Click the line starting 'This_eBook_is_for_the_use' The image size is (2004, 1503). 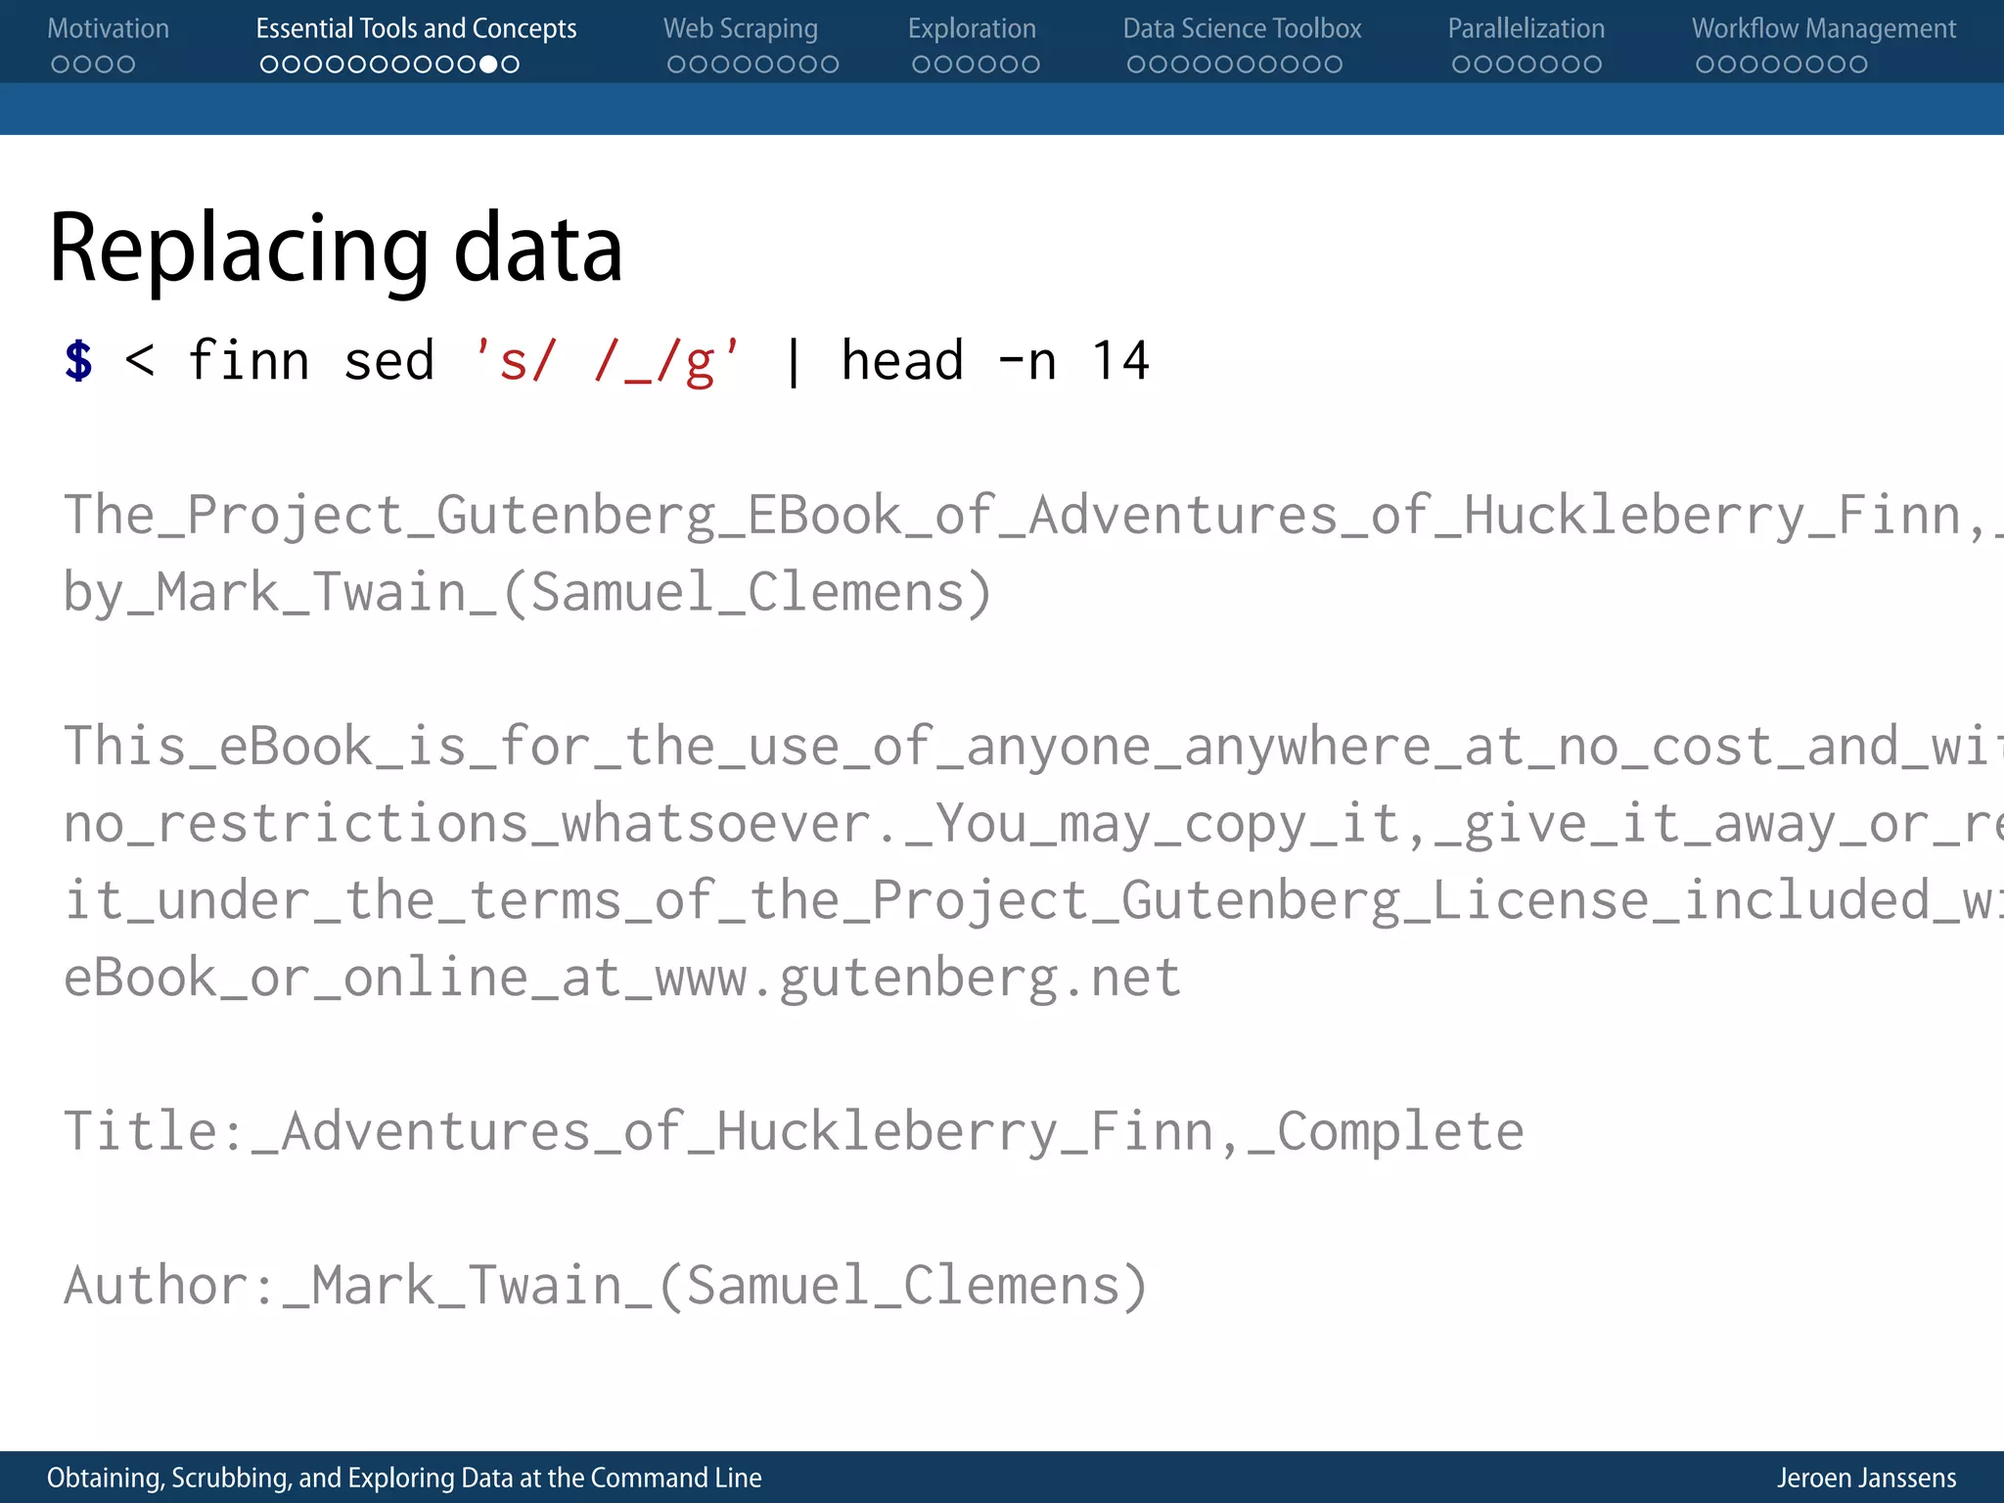1033,747
